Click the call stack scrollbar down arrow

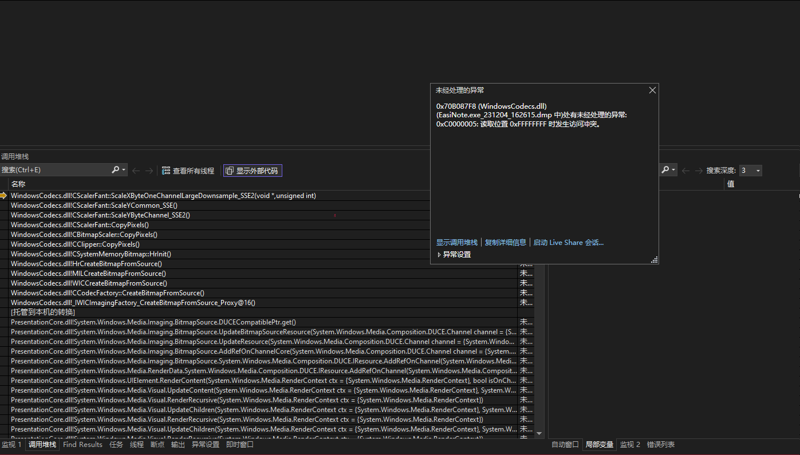(x=539, y=434)
